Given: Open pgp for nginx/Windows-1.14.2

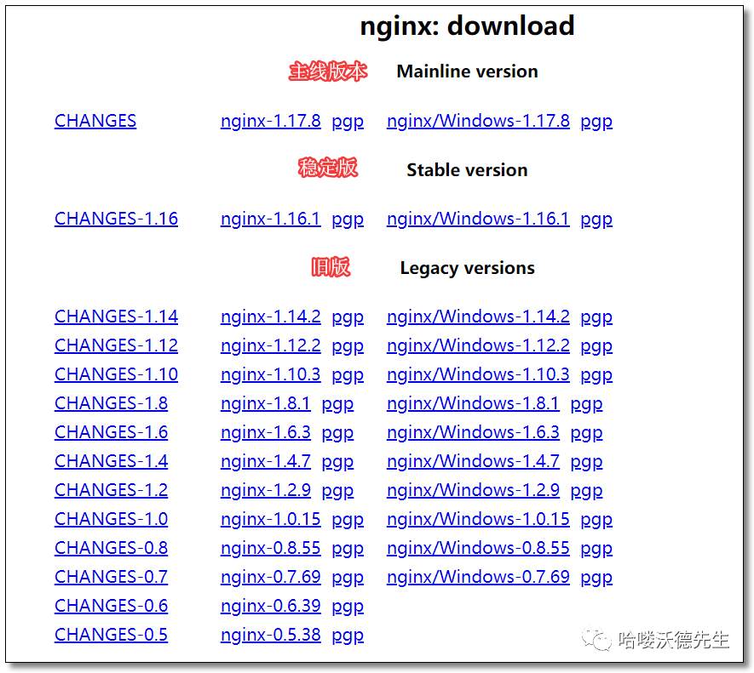Looking at the screenshot, I should click(x=596, y=318).
